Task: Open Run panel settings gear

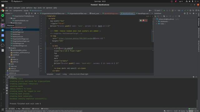Action: point(193,77)
